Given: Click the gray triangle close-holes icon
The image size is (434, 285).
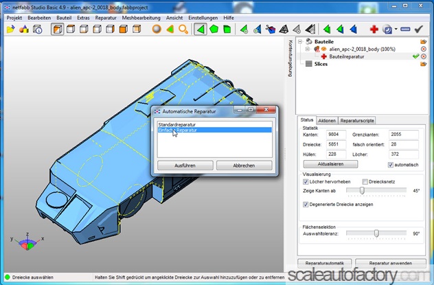Looking at the screenshot, I should tap(297, 29).
